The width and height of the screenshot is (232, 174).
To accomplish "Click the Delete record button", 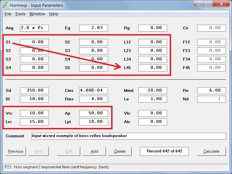I will click(120, 151).
